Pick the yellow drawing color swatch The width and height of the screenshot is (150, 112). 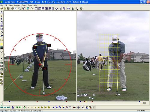1,44
